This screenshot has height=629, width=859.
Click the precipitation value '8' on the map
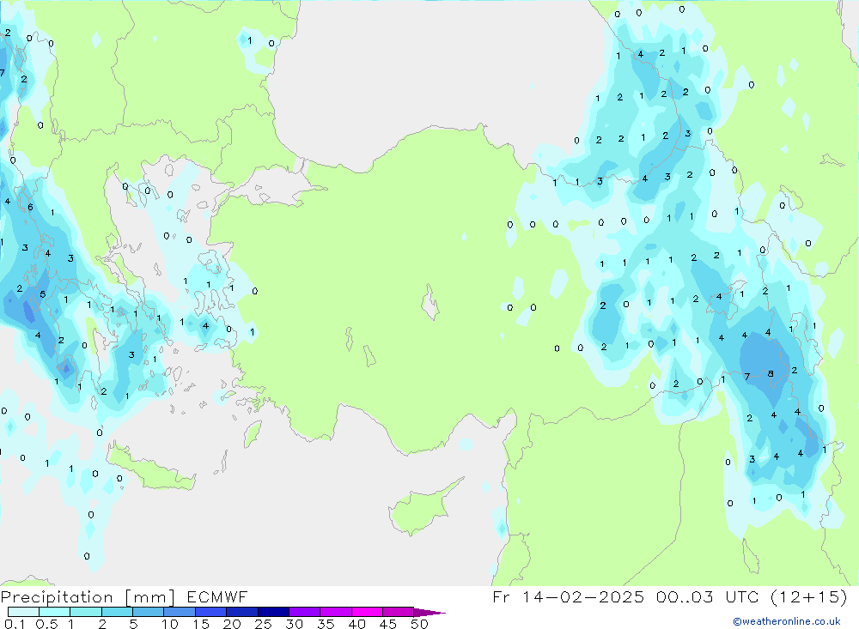[771, 374]
